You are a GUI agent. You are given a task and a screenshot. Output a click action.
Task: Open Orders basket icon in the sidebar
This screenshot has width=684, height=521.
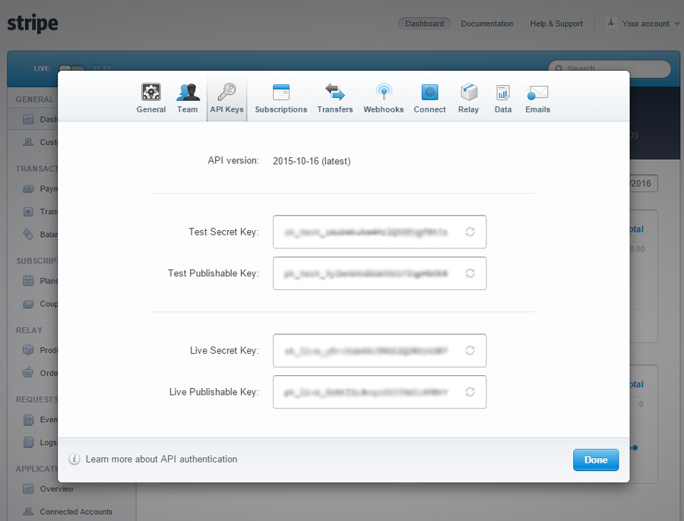pyautogui.click(x=28, y=373)
